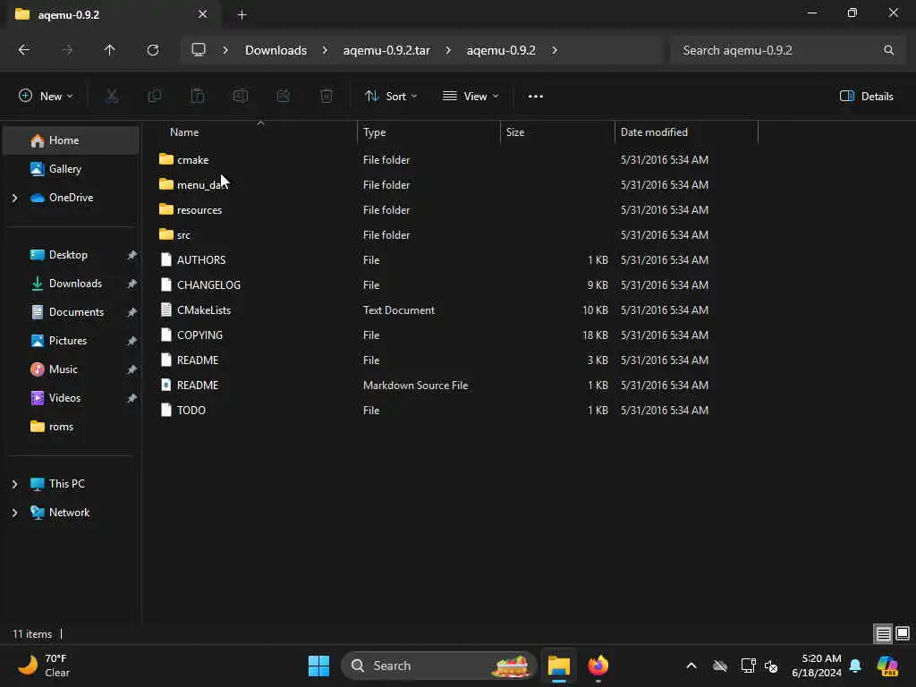The image size is (916, 687).
Task: Open Windows Start menu
Action: 319,666
